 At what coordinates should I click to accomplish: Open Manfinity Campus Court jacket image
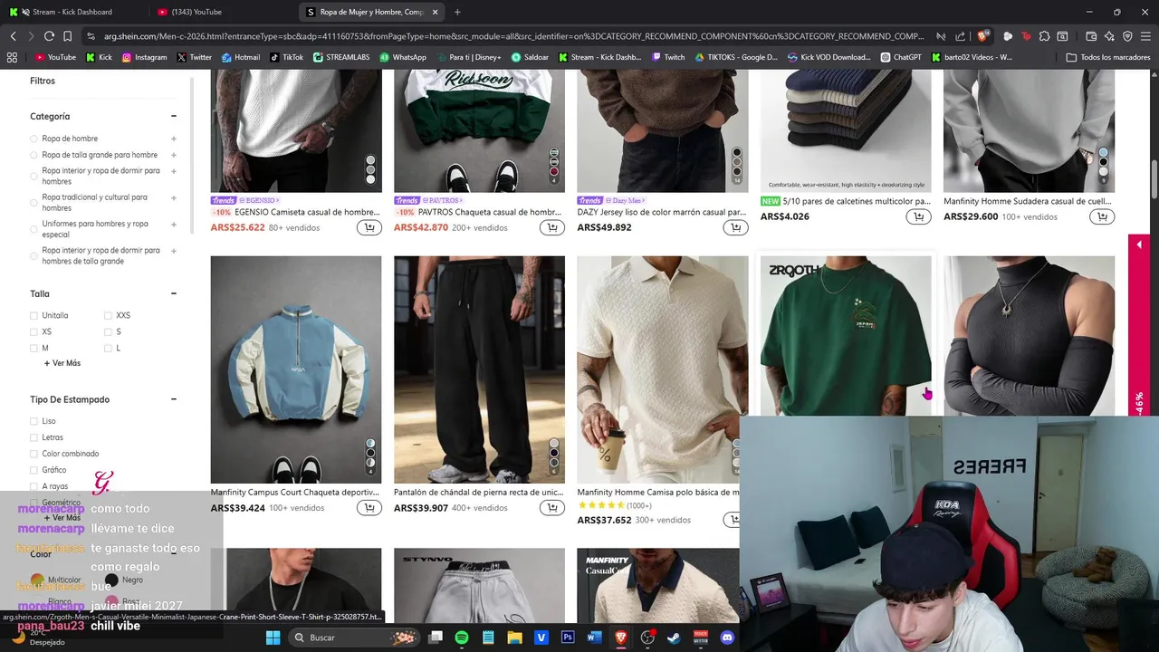pos(296,369)
